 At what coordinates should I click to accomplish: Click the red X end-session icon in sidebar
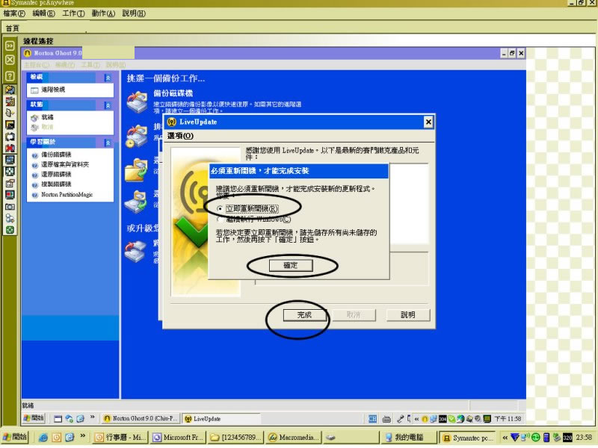point(10,148)
